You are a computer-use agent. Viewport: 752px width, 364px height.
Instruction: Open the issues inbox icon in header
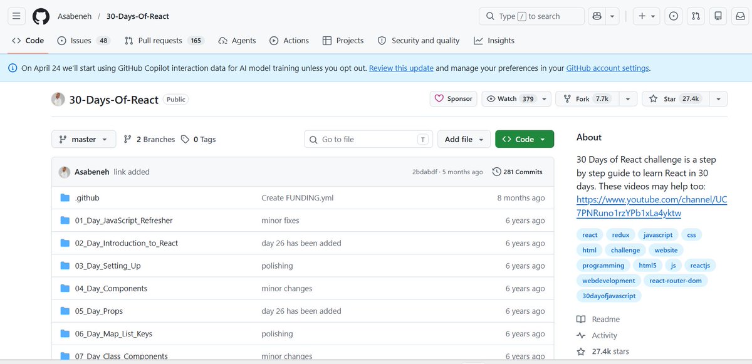[x=674, y=16]
